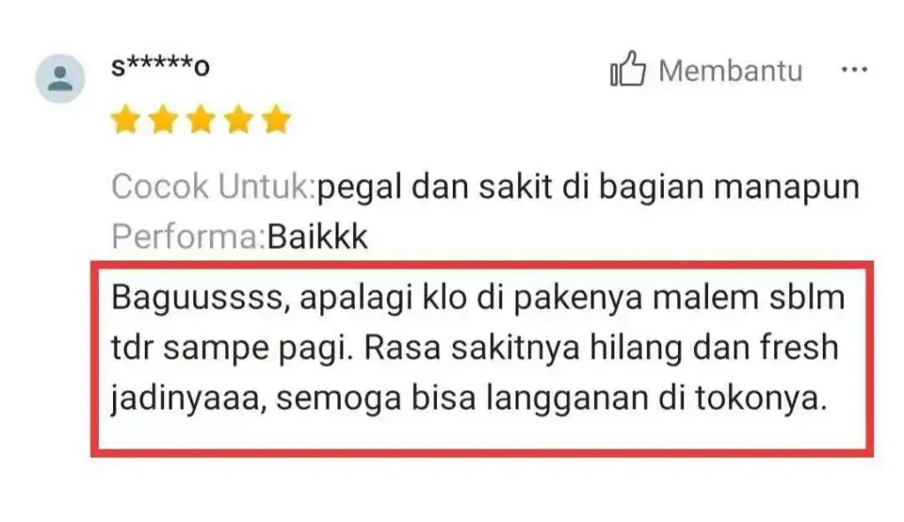Click the reviewer's profile avatar icon

pyautogui.click(x=60, y=79)
